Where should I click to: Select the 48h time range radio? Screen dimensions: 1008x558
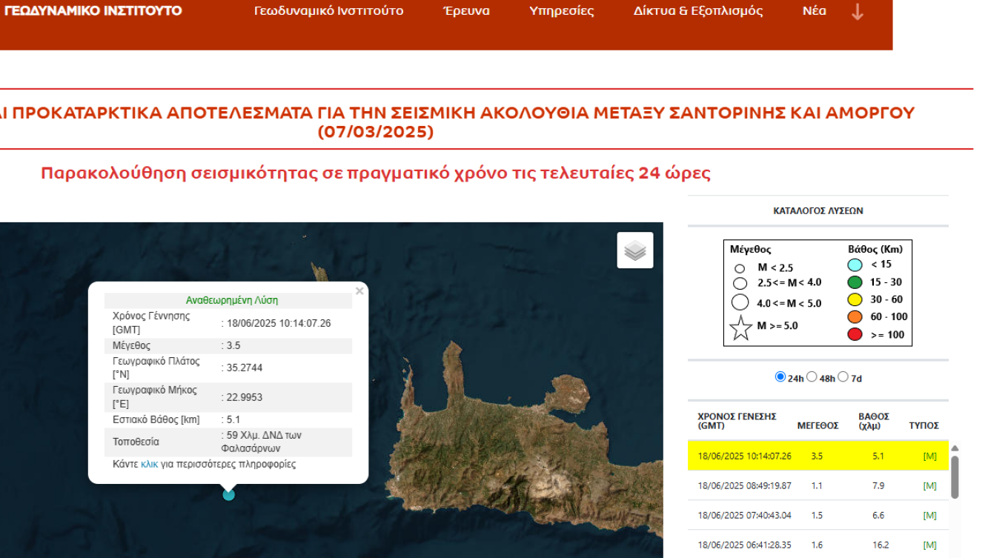[x=812, y=376]
